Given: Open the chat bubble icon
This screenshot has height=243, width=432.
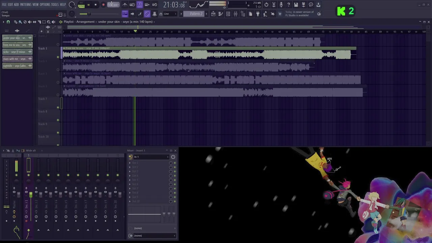Looking at the screenshot, I should [x=311, y=5].
